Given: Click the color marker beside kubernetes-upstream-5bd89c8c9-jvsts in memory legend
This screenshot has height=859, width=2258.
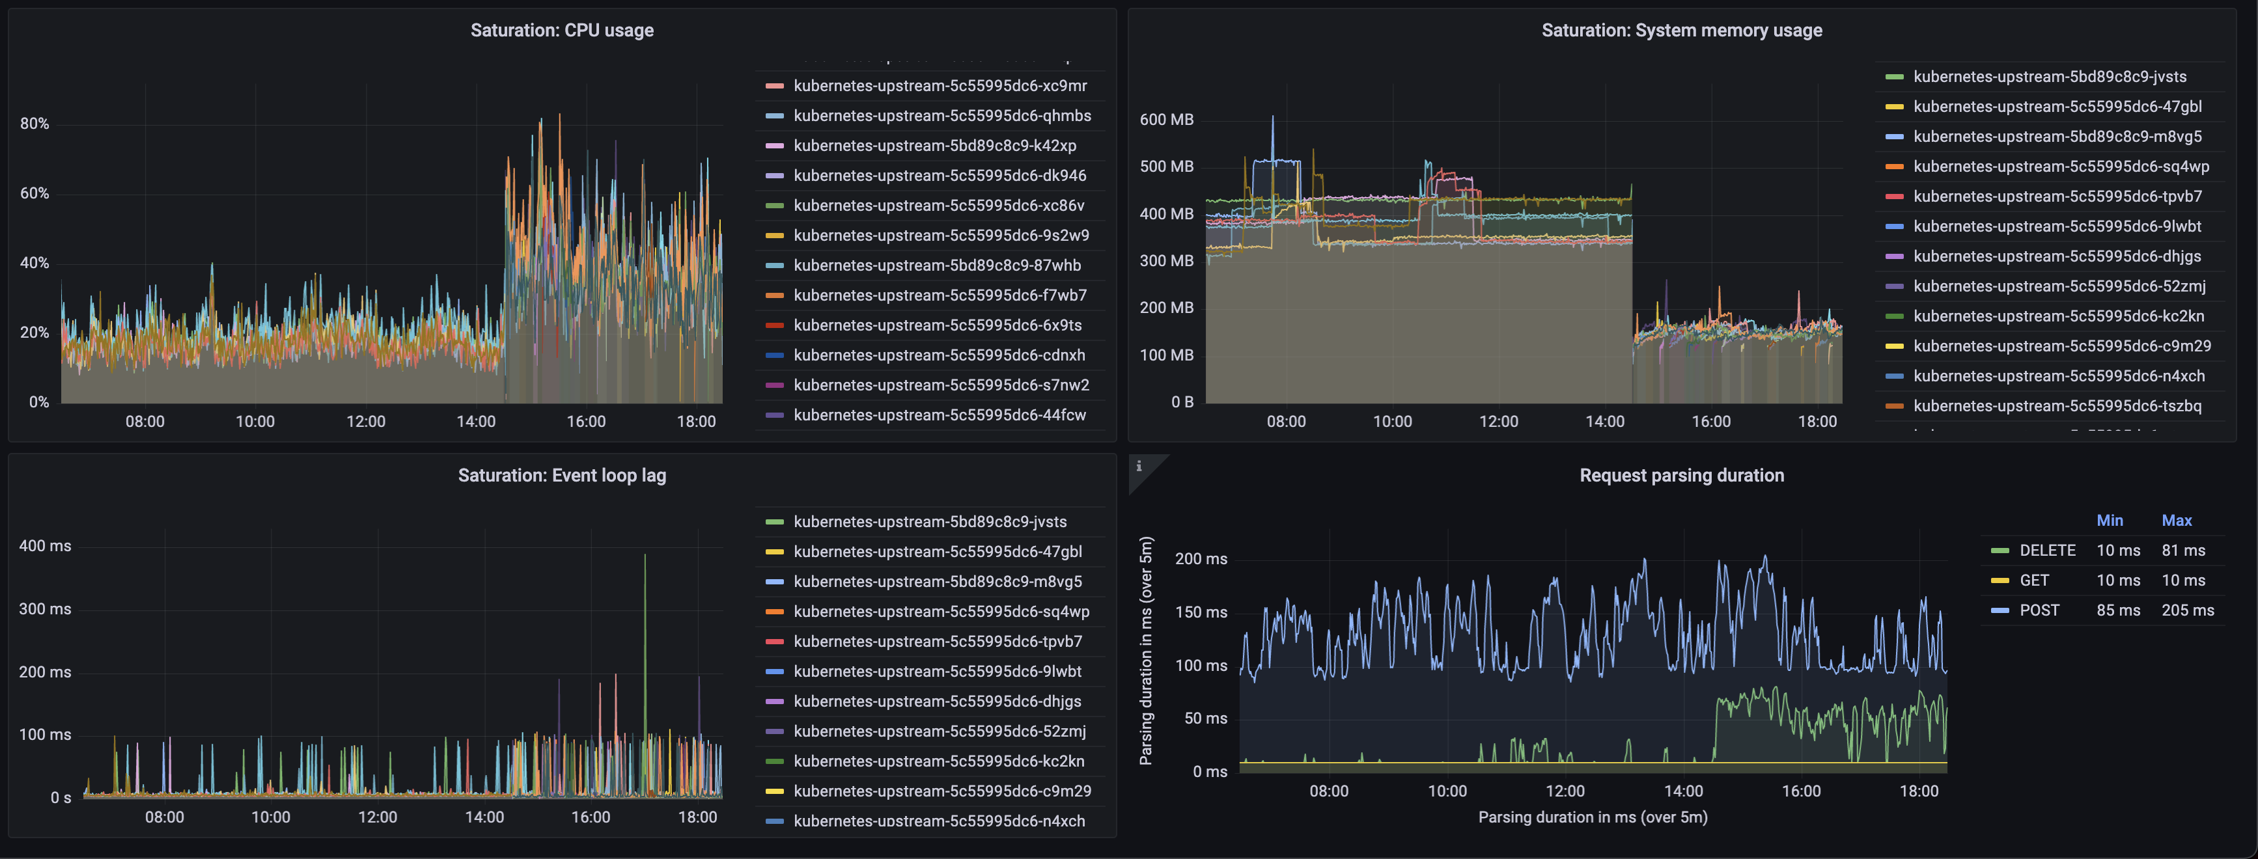Looking at the screenshot, I should 1895,76.
